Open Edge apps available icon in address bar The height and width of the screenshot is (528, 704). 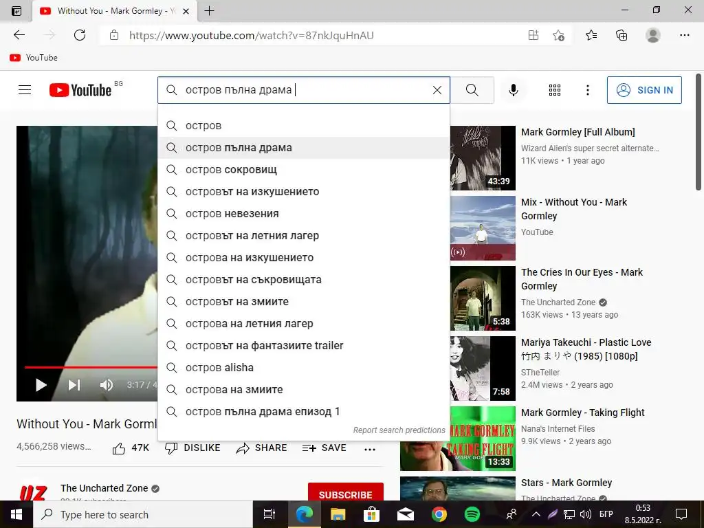tap(533, 35)
